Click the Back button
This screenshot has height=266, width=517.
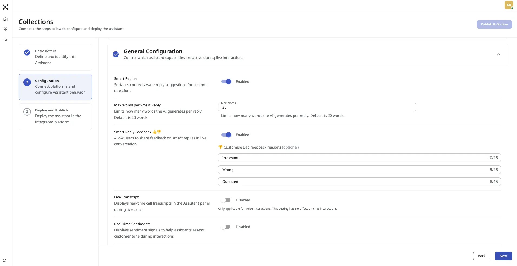click(482, 256)
